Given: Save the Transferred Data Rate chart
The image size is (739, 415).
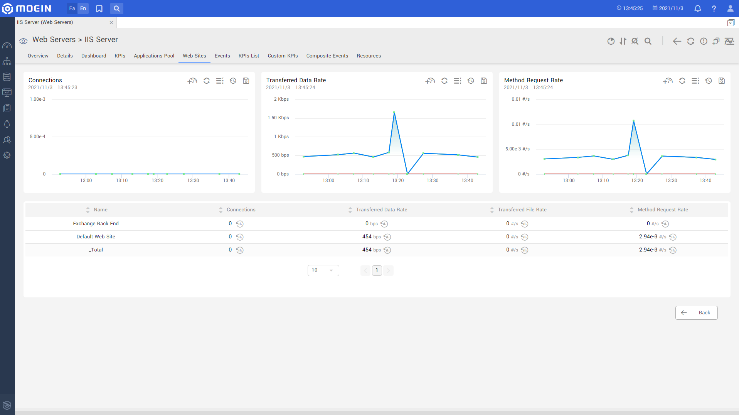Looking at the screenshot, I should coord(484,81).
